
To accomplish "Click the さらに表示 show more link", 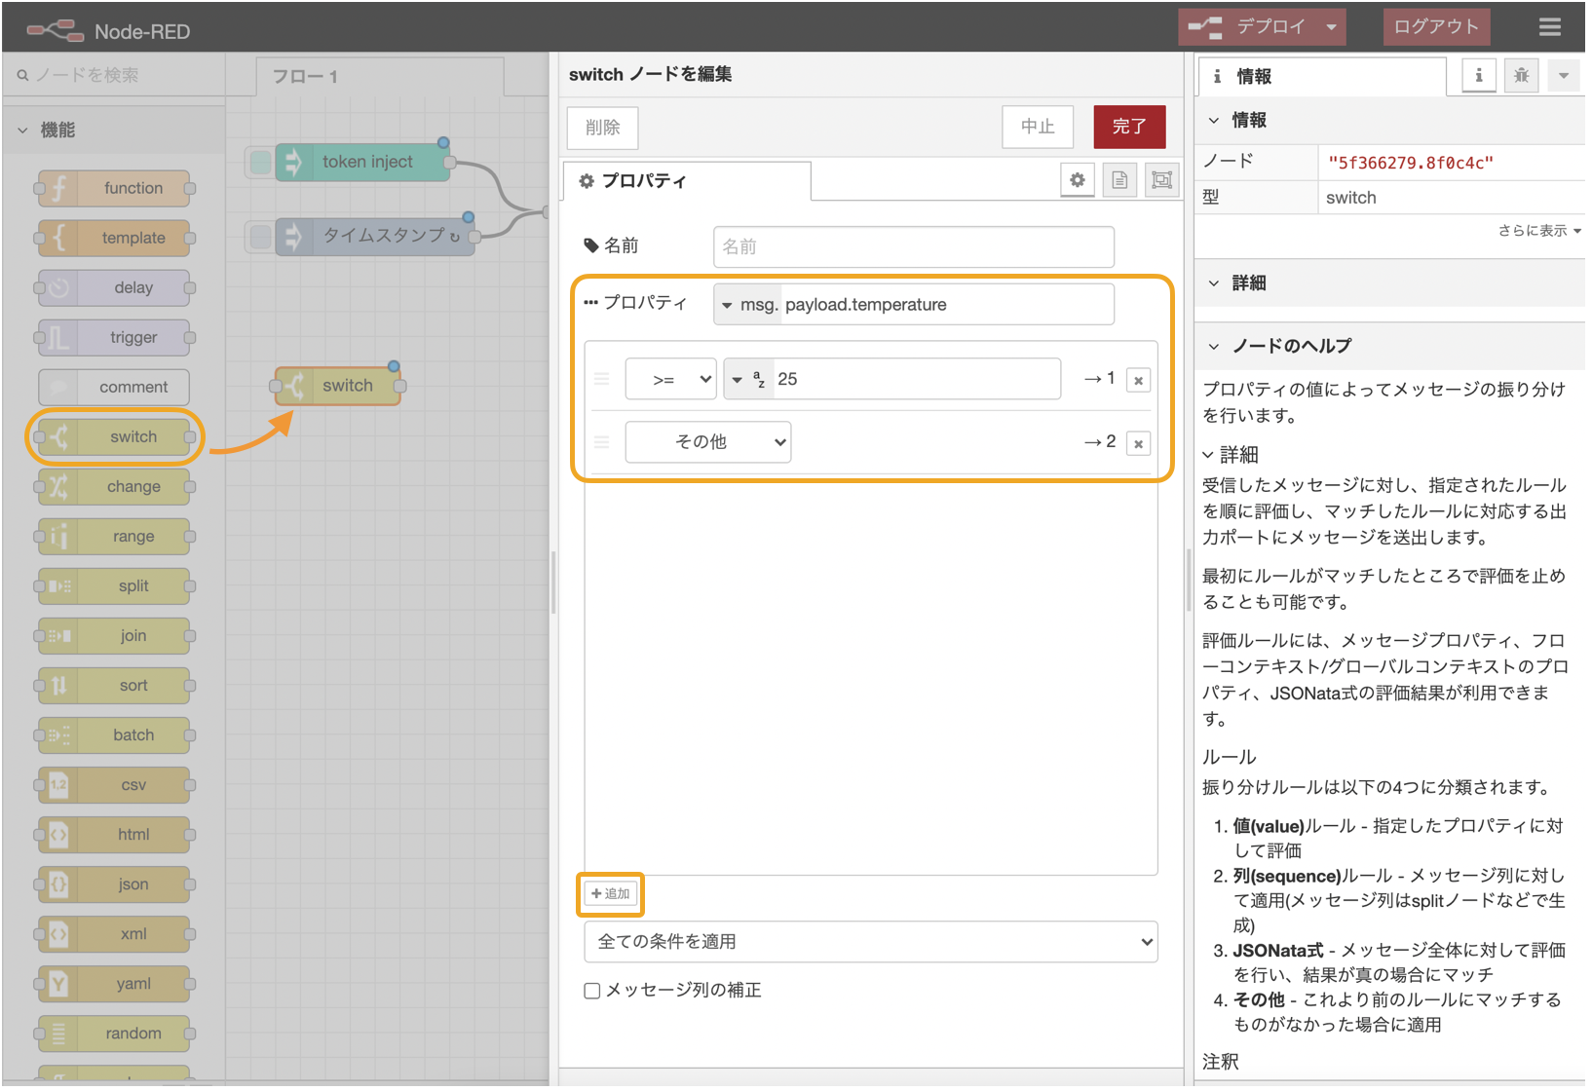I will (1539, 231).
